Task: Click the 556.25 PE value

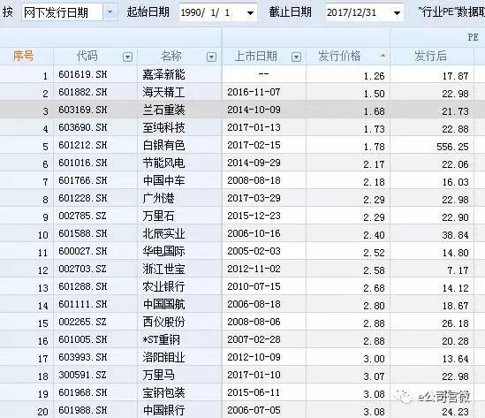Action: [452, 147]
